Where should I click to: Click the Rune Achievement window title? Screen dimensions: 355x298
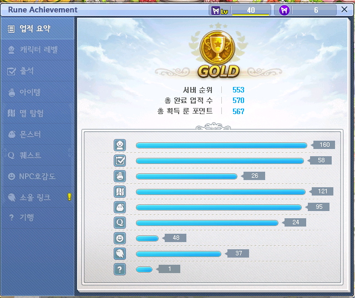[x=43, y=10]
